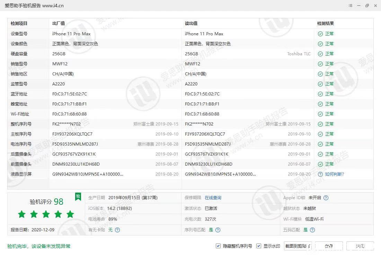
Task: Open help icon beside 五码匹配 是
Action: [312, 230]
